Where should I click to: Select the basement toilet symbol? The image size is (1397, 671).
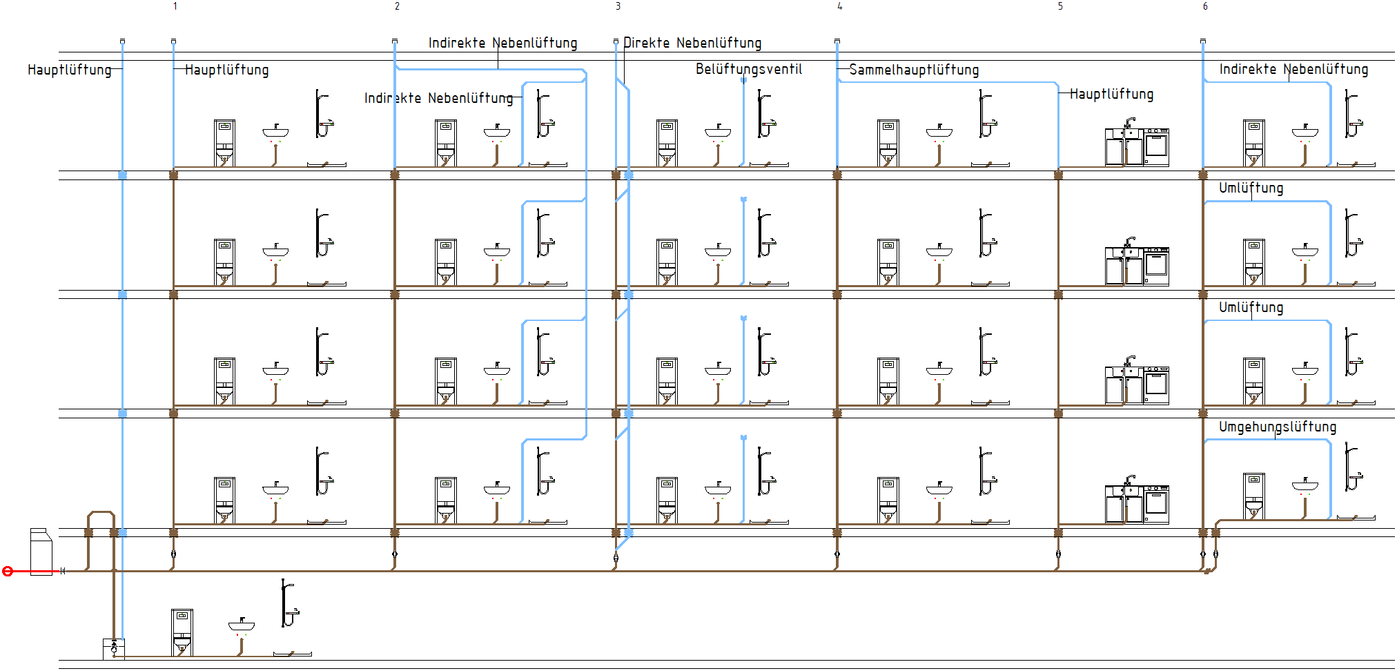(182, 632)
